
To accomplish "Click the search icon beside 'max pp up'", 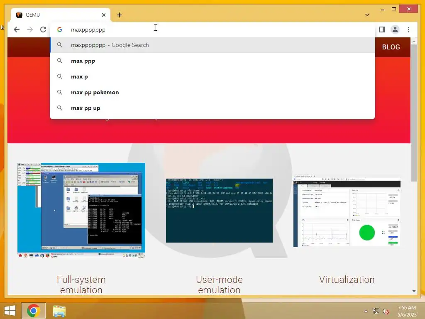I will pyautogui.click(x=60, y=108).
